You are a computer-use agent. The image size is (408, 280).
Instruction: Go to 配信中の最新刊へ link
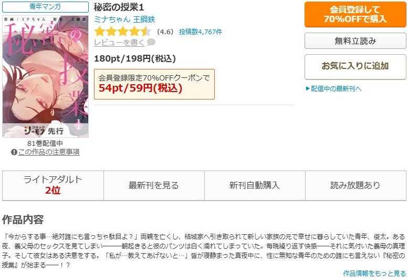336,88
